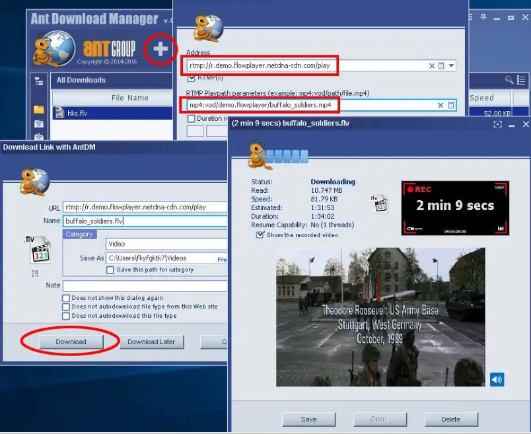Click the Speed value '81.79 KB'

(324, 199)
